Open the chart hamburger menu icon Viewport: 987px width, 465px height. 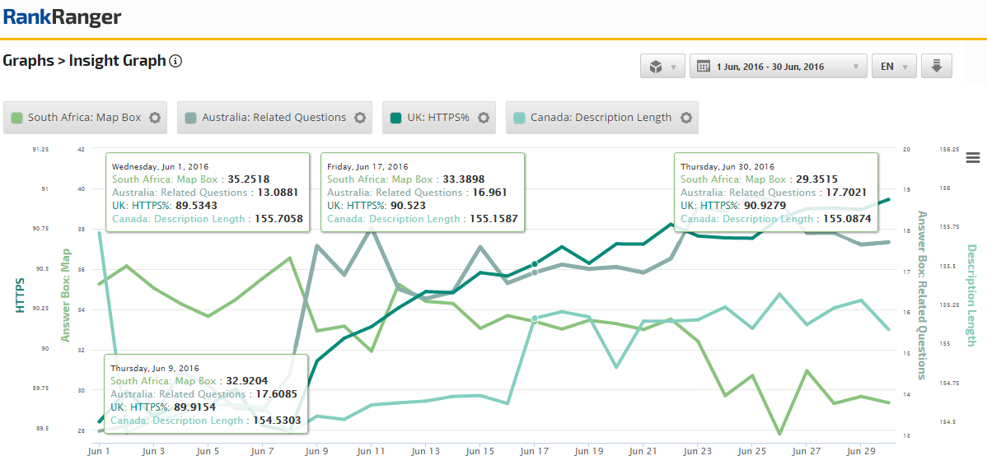973,158
